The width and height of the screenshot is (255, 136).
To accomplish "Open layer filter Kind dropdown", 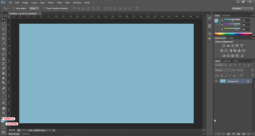I will click(221, 65).
